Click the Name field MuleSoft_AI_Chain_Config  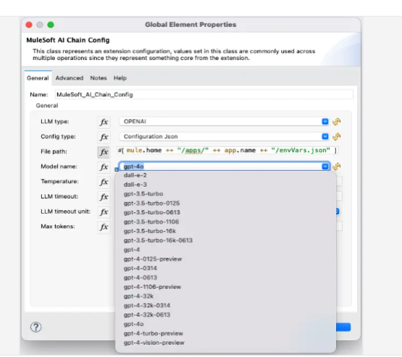tap(204, 95)
